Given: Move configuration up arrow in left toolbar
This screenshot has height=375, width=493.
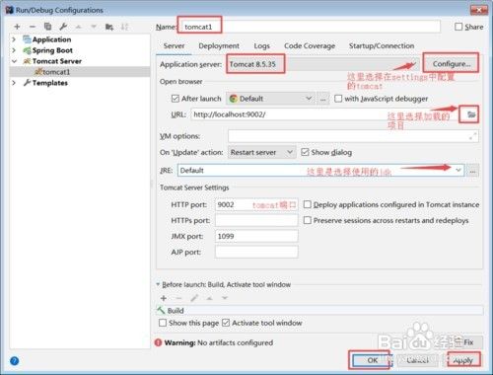Looking at the screenshot, I should pyautogui.click(x=78, y=27).
